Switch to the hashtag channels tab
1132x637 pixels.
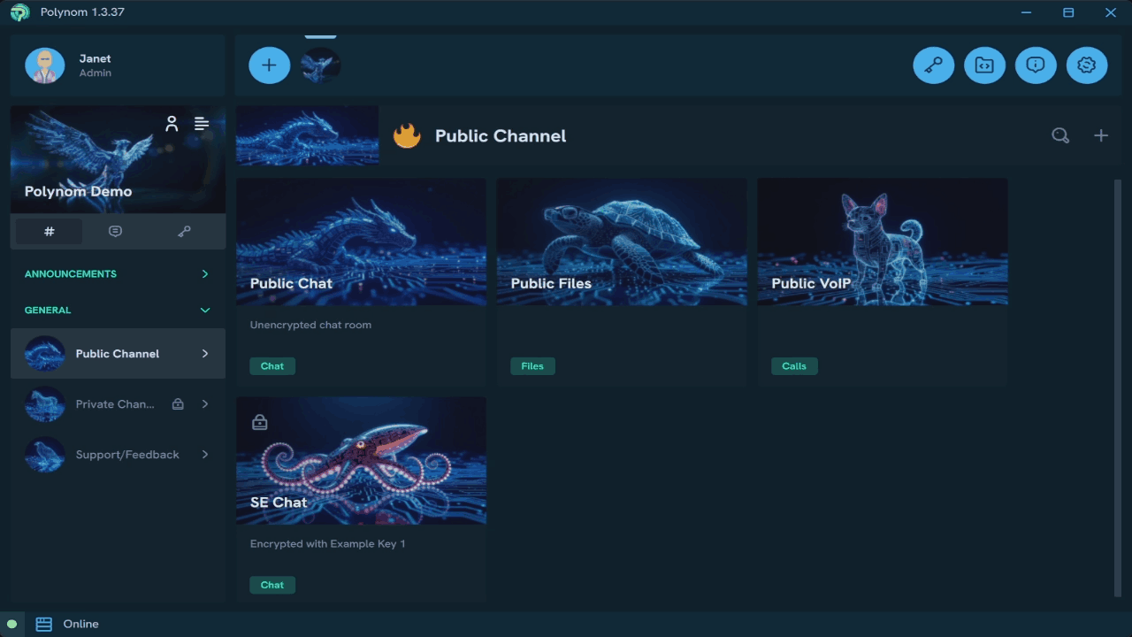coord(50,232)
